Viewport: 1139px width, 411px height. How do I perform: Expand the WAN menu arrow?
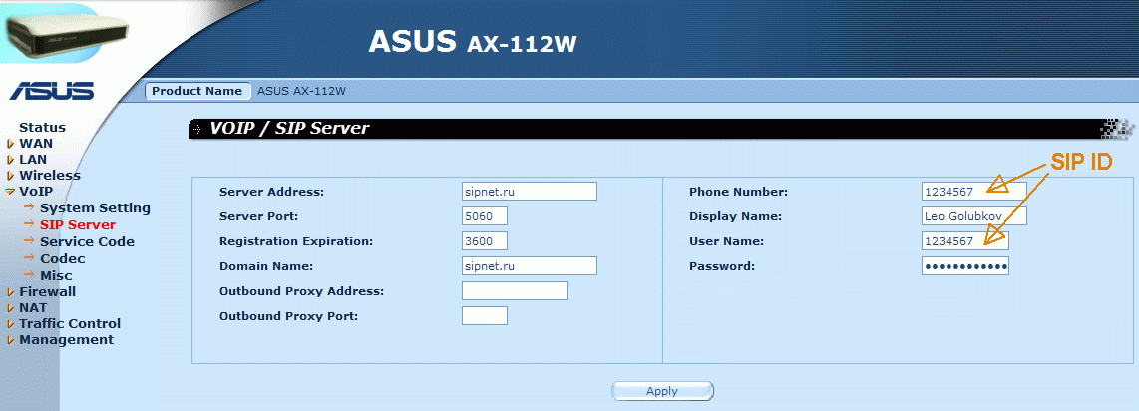tap(11, 144)
